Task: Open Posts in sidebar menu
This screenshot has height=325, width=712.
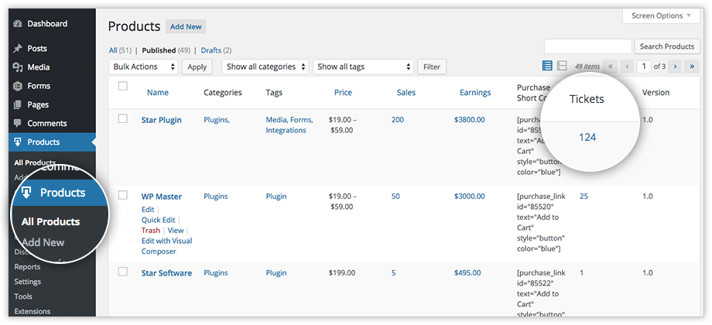Action: (x=37, y=49)
